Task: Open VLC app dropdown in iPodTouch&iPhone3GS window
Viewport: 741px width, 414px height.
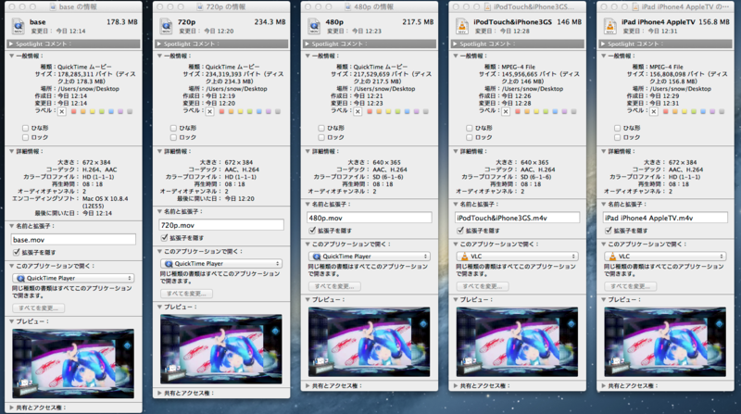Action: [x=517, y=257]
